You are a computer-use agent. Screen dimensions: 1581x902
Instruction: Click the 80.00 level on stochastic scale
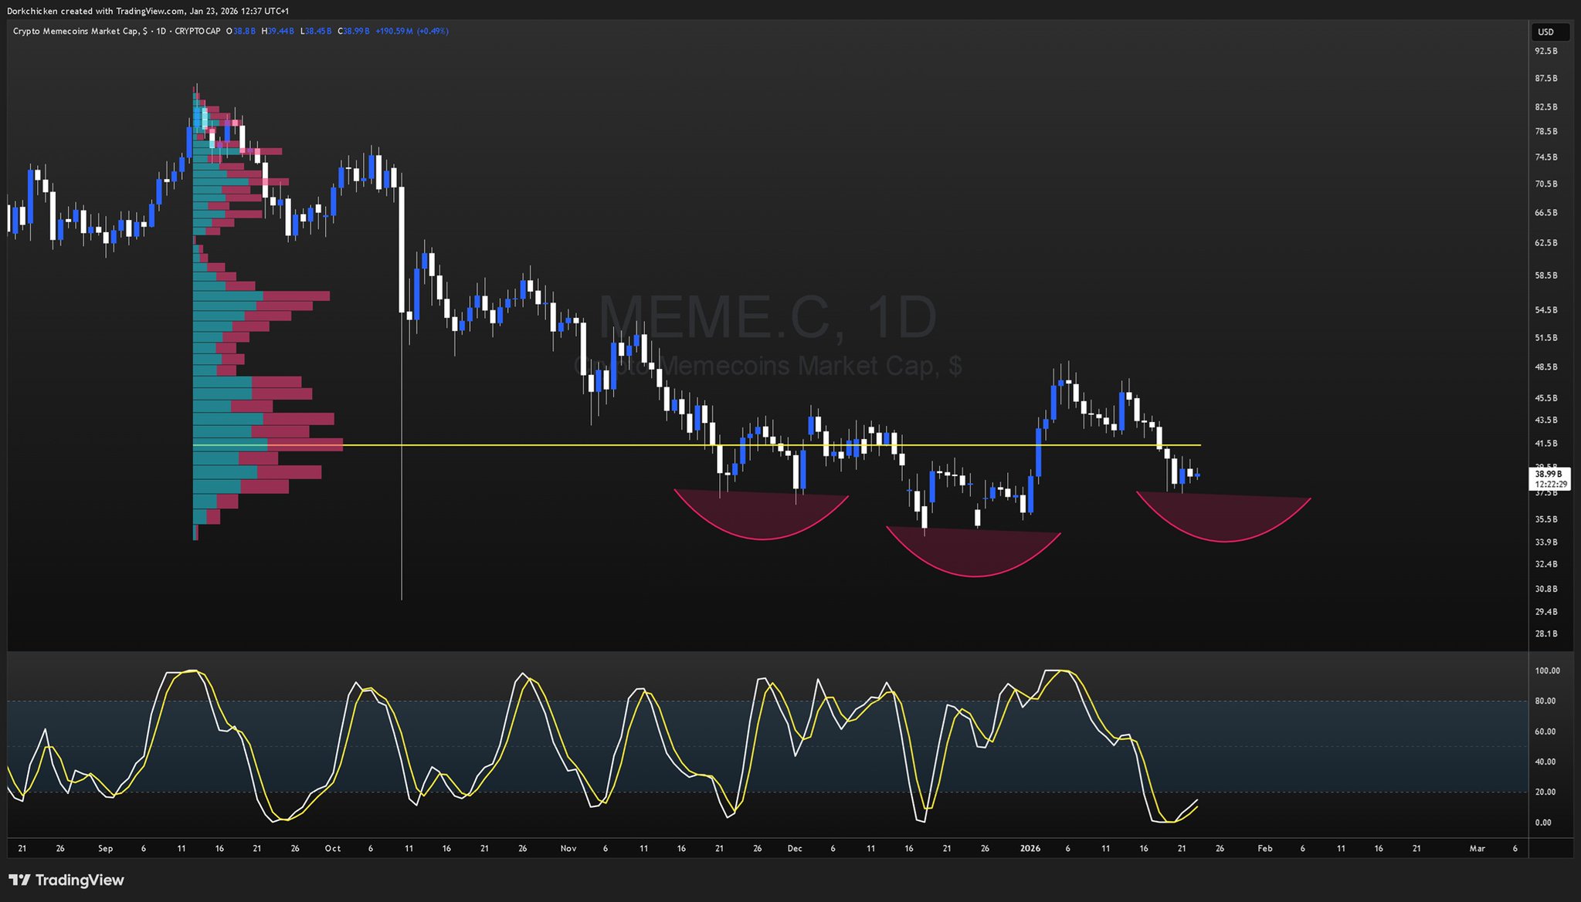point(1547,701)
